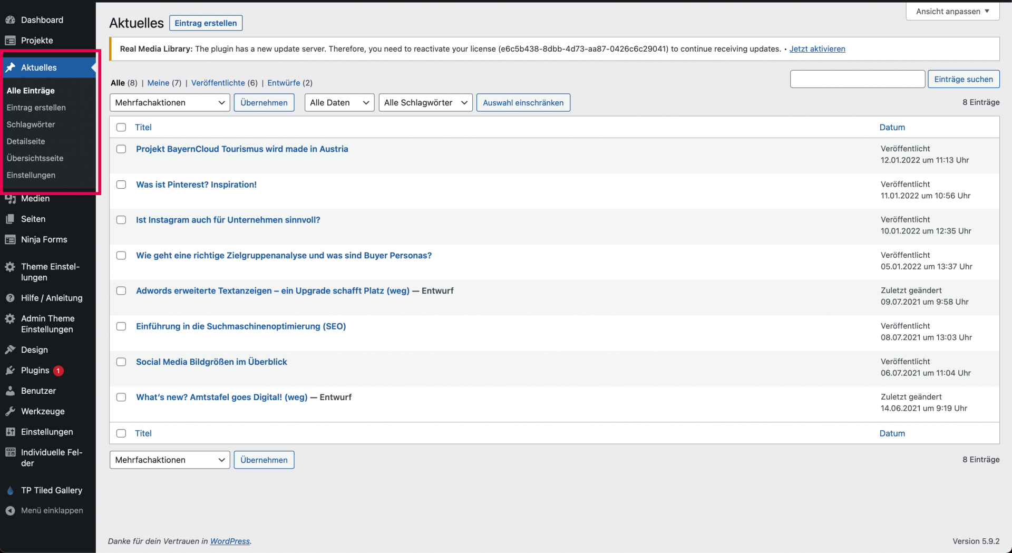1012x553 pixels.
Task: Click the Medien media icon
Action: [x=10, y=199]
